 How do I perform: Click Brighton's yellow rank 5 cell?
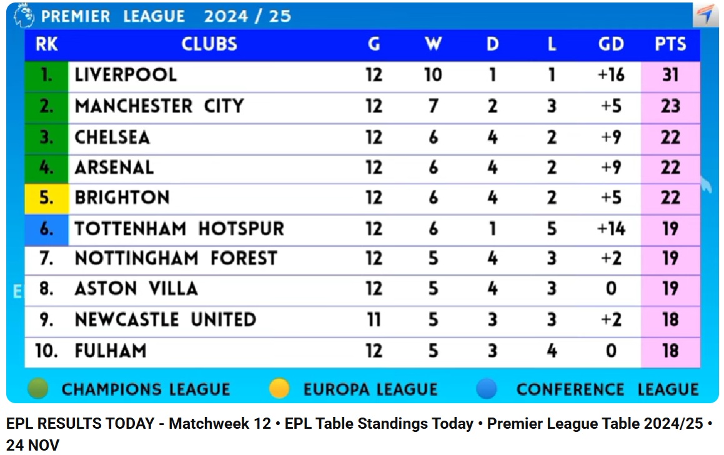tap(47, 198)
